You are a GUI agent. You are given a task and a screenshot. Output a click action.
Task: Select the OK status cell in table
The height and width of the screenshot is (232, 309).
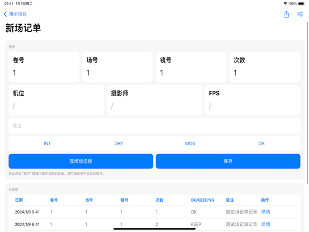[x=194, y=212]
